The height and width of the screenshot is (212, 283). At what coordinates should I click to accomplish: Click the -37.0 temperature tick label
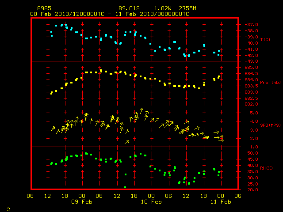pyautogui.click(x=251, y=25)
